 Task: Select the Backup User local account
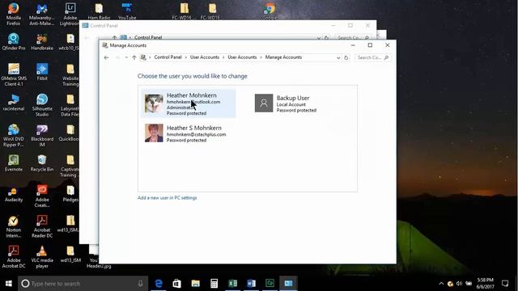pos(286,103)
